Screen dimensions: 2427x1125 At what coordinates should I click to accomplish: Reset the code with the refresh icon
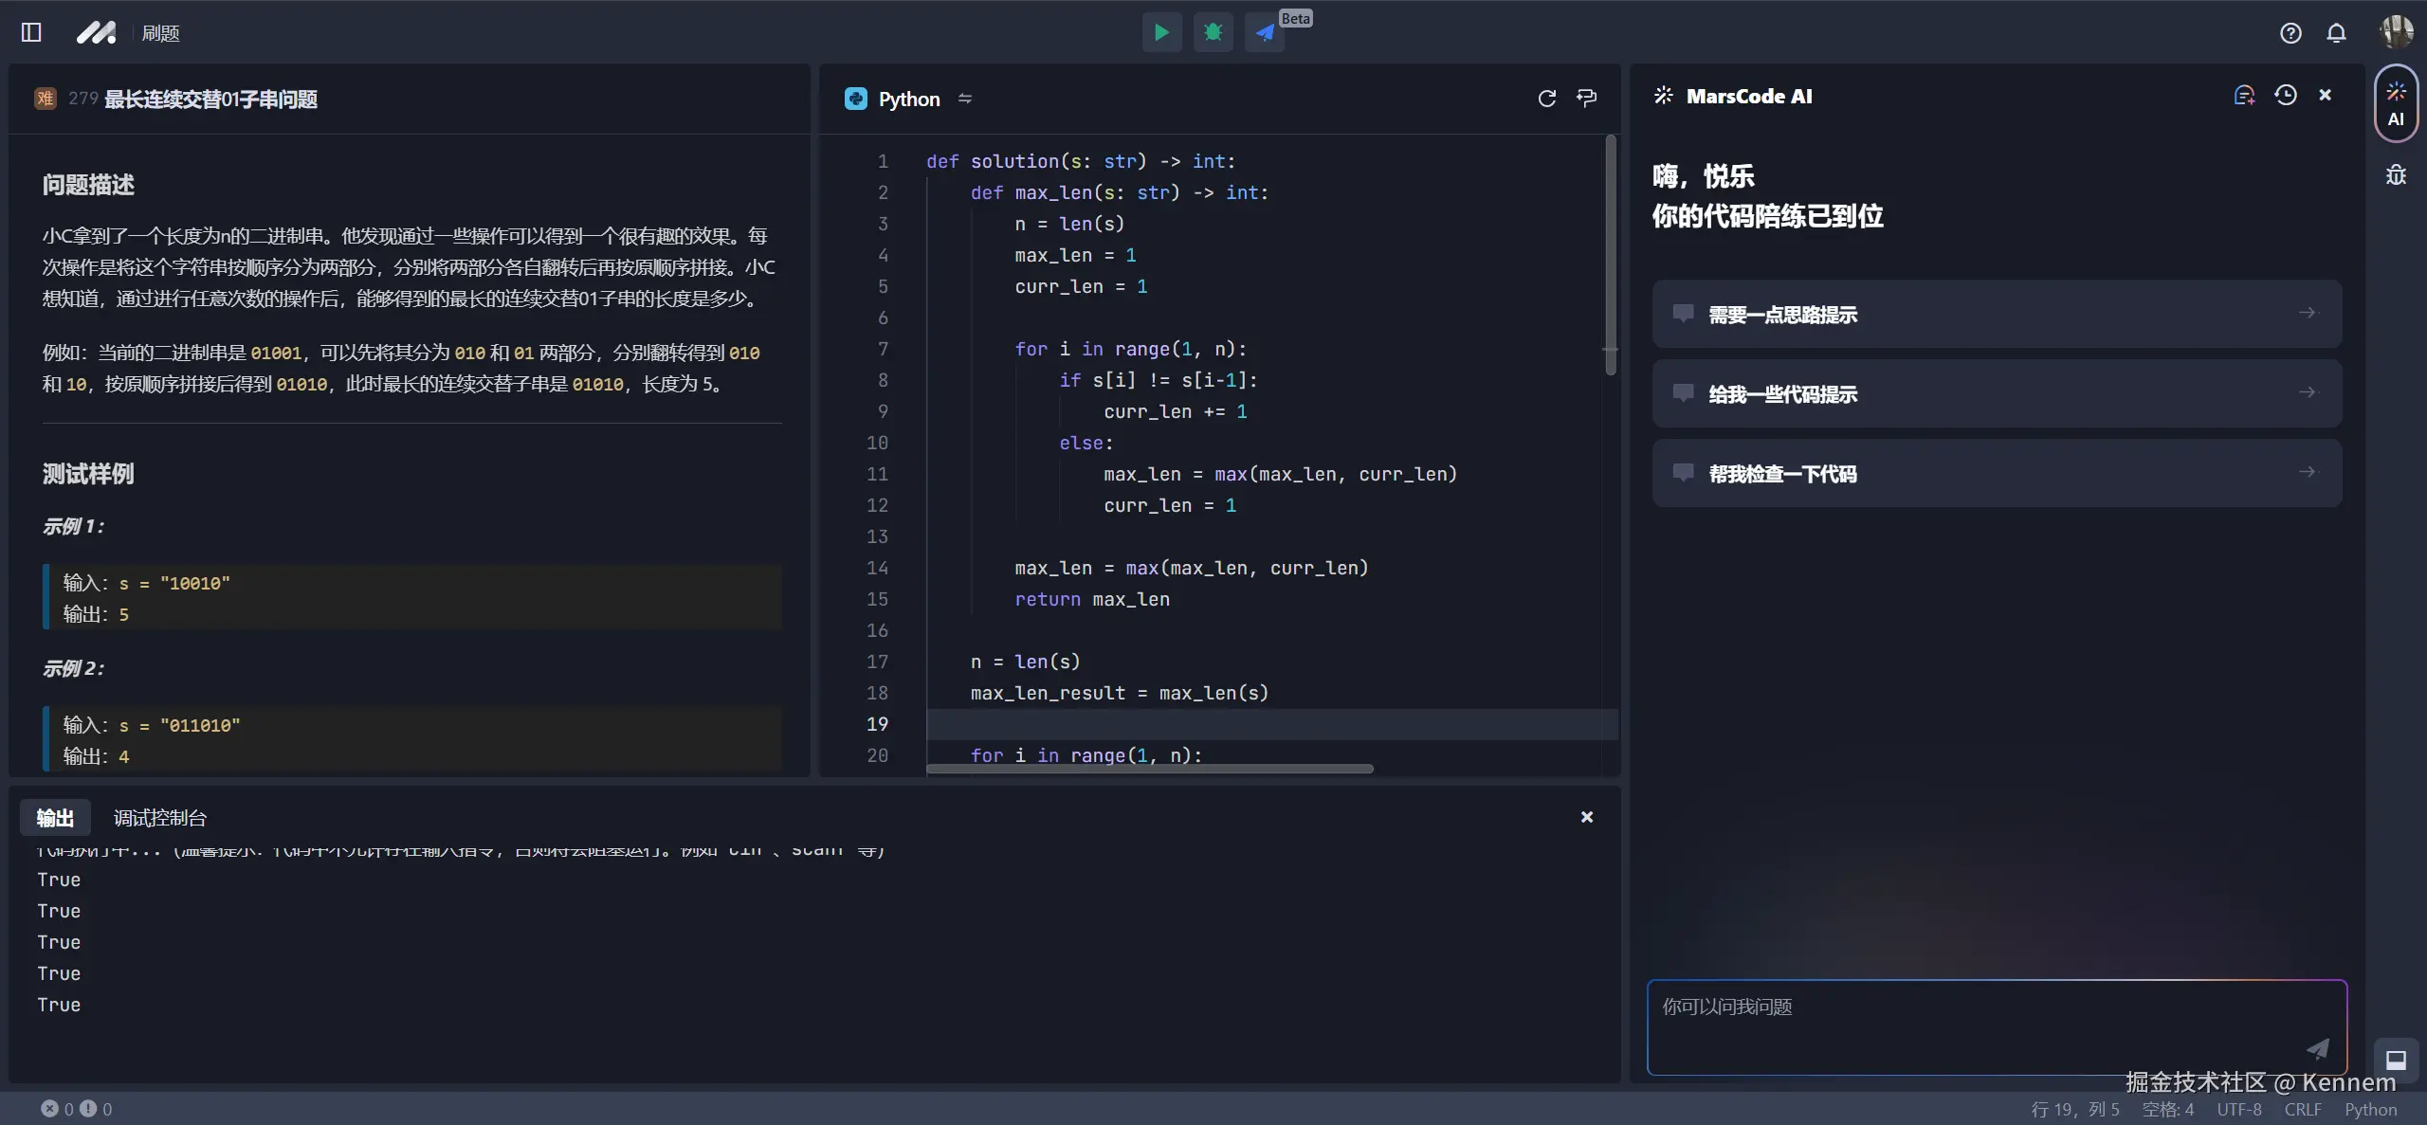(1546, 99)
